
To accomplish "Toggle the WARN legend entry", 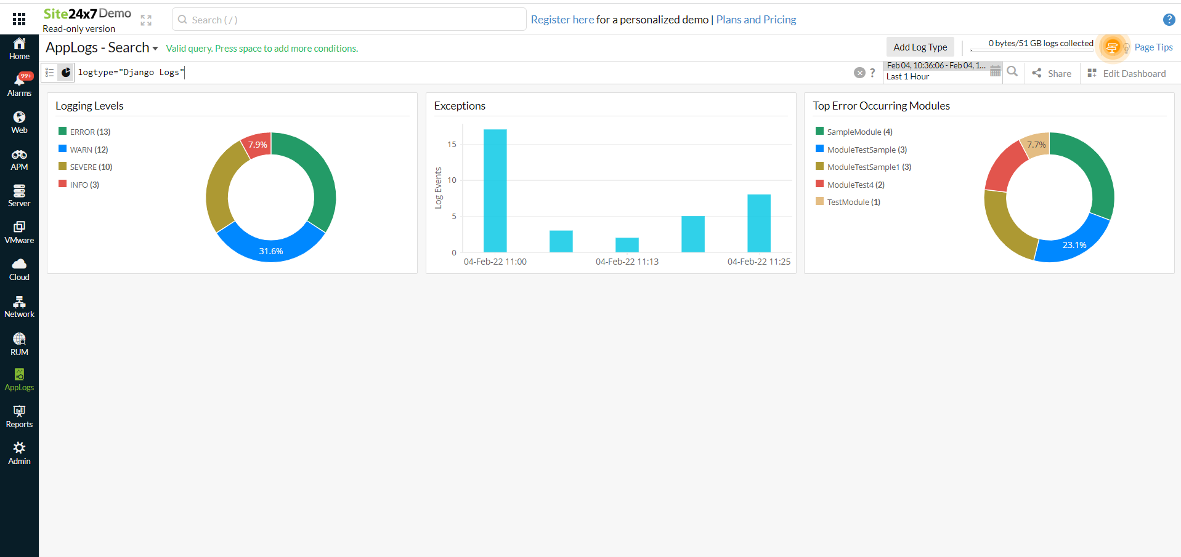I will coord(83,149).
